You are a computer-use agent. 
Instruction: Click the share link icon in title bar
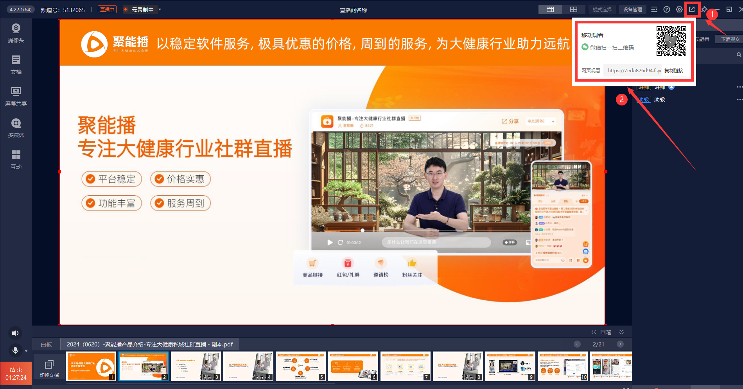click(x=692, y=9)
